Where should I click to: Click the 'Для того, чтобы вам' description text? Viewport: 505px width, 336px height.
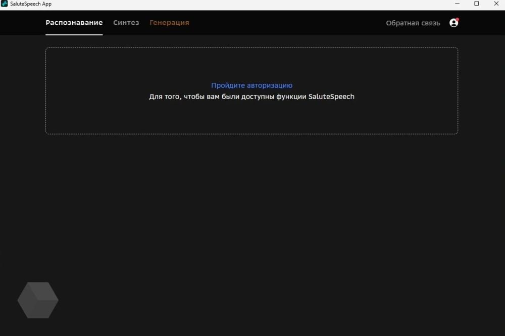click(202, 97)
